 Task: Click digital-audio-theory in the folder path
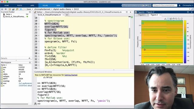coord(62,9)
